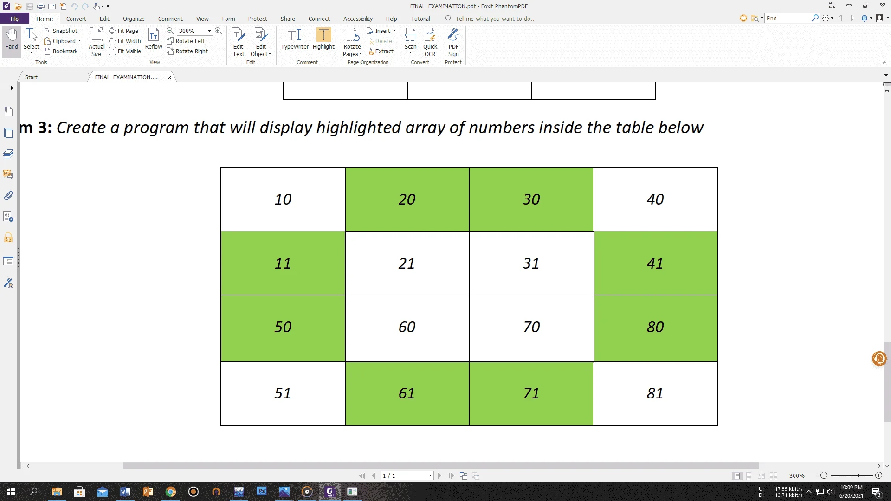Enable Reflow view mode
This screenshot has height=501, width=891.
(x=154, y=39)
